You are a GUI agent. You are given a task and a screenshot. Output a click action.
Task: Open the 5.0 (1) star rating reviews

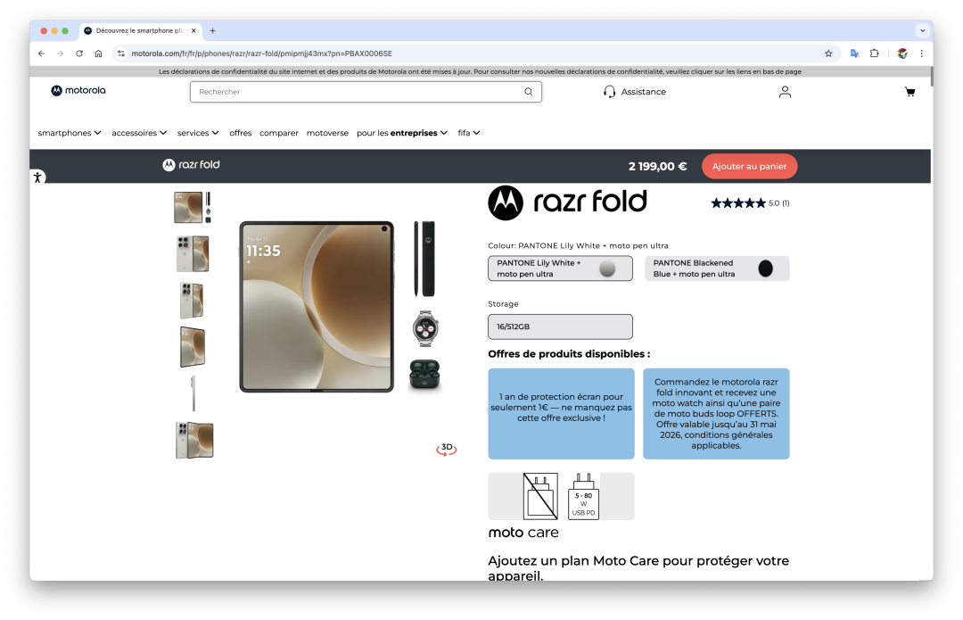(x=750, y=203)
